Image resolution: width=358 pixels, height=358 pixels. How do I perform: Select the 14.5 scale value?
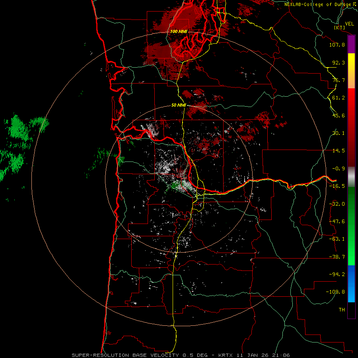tap(339, 151)
